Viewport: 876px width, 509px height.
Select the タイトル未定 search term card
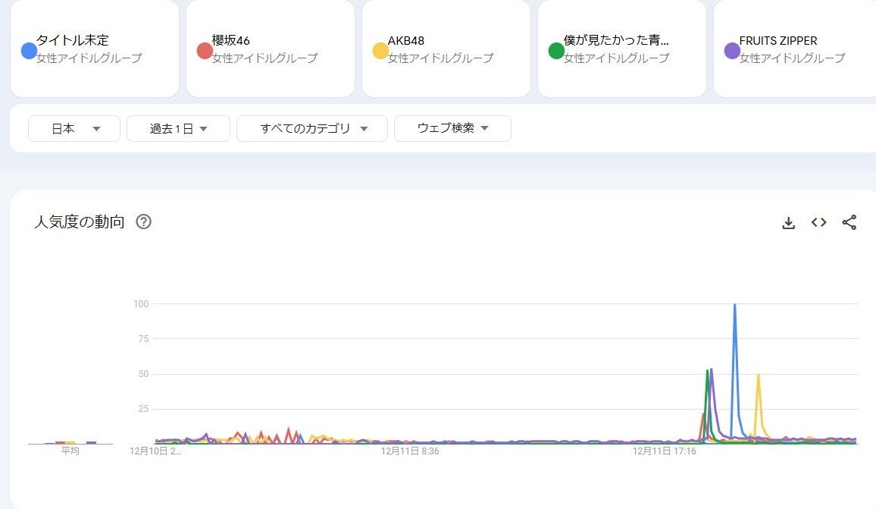[95, 49]
